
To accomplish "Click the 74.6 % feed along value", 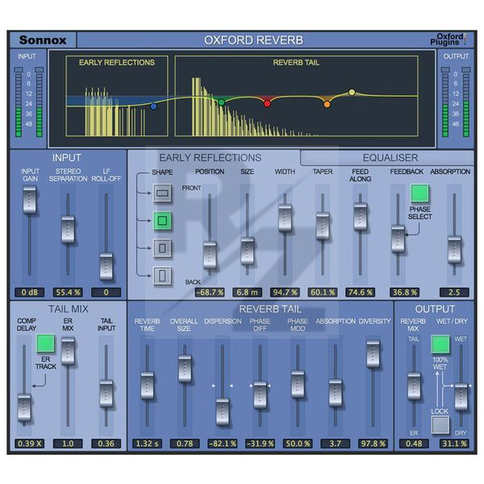I will (361, 292).
